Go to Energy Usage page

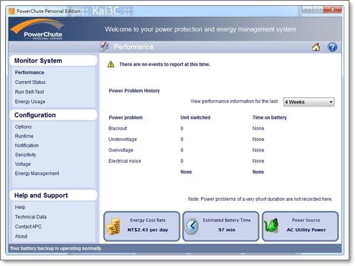coord(30,102)
